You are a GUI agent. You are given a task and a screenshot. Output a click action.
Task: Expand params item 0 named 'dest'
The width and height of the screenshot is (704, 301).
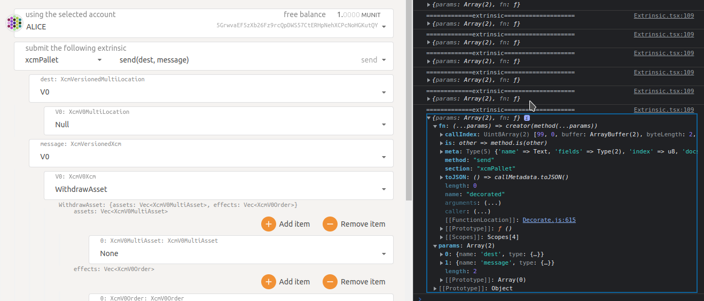pos(442,254)
